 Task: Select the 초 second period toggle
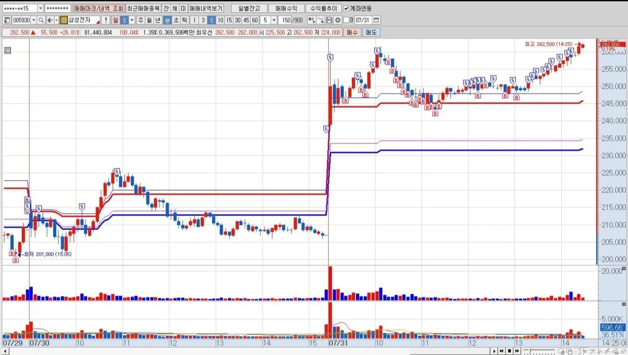click(176, 20)
